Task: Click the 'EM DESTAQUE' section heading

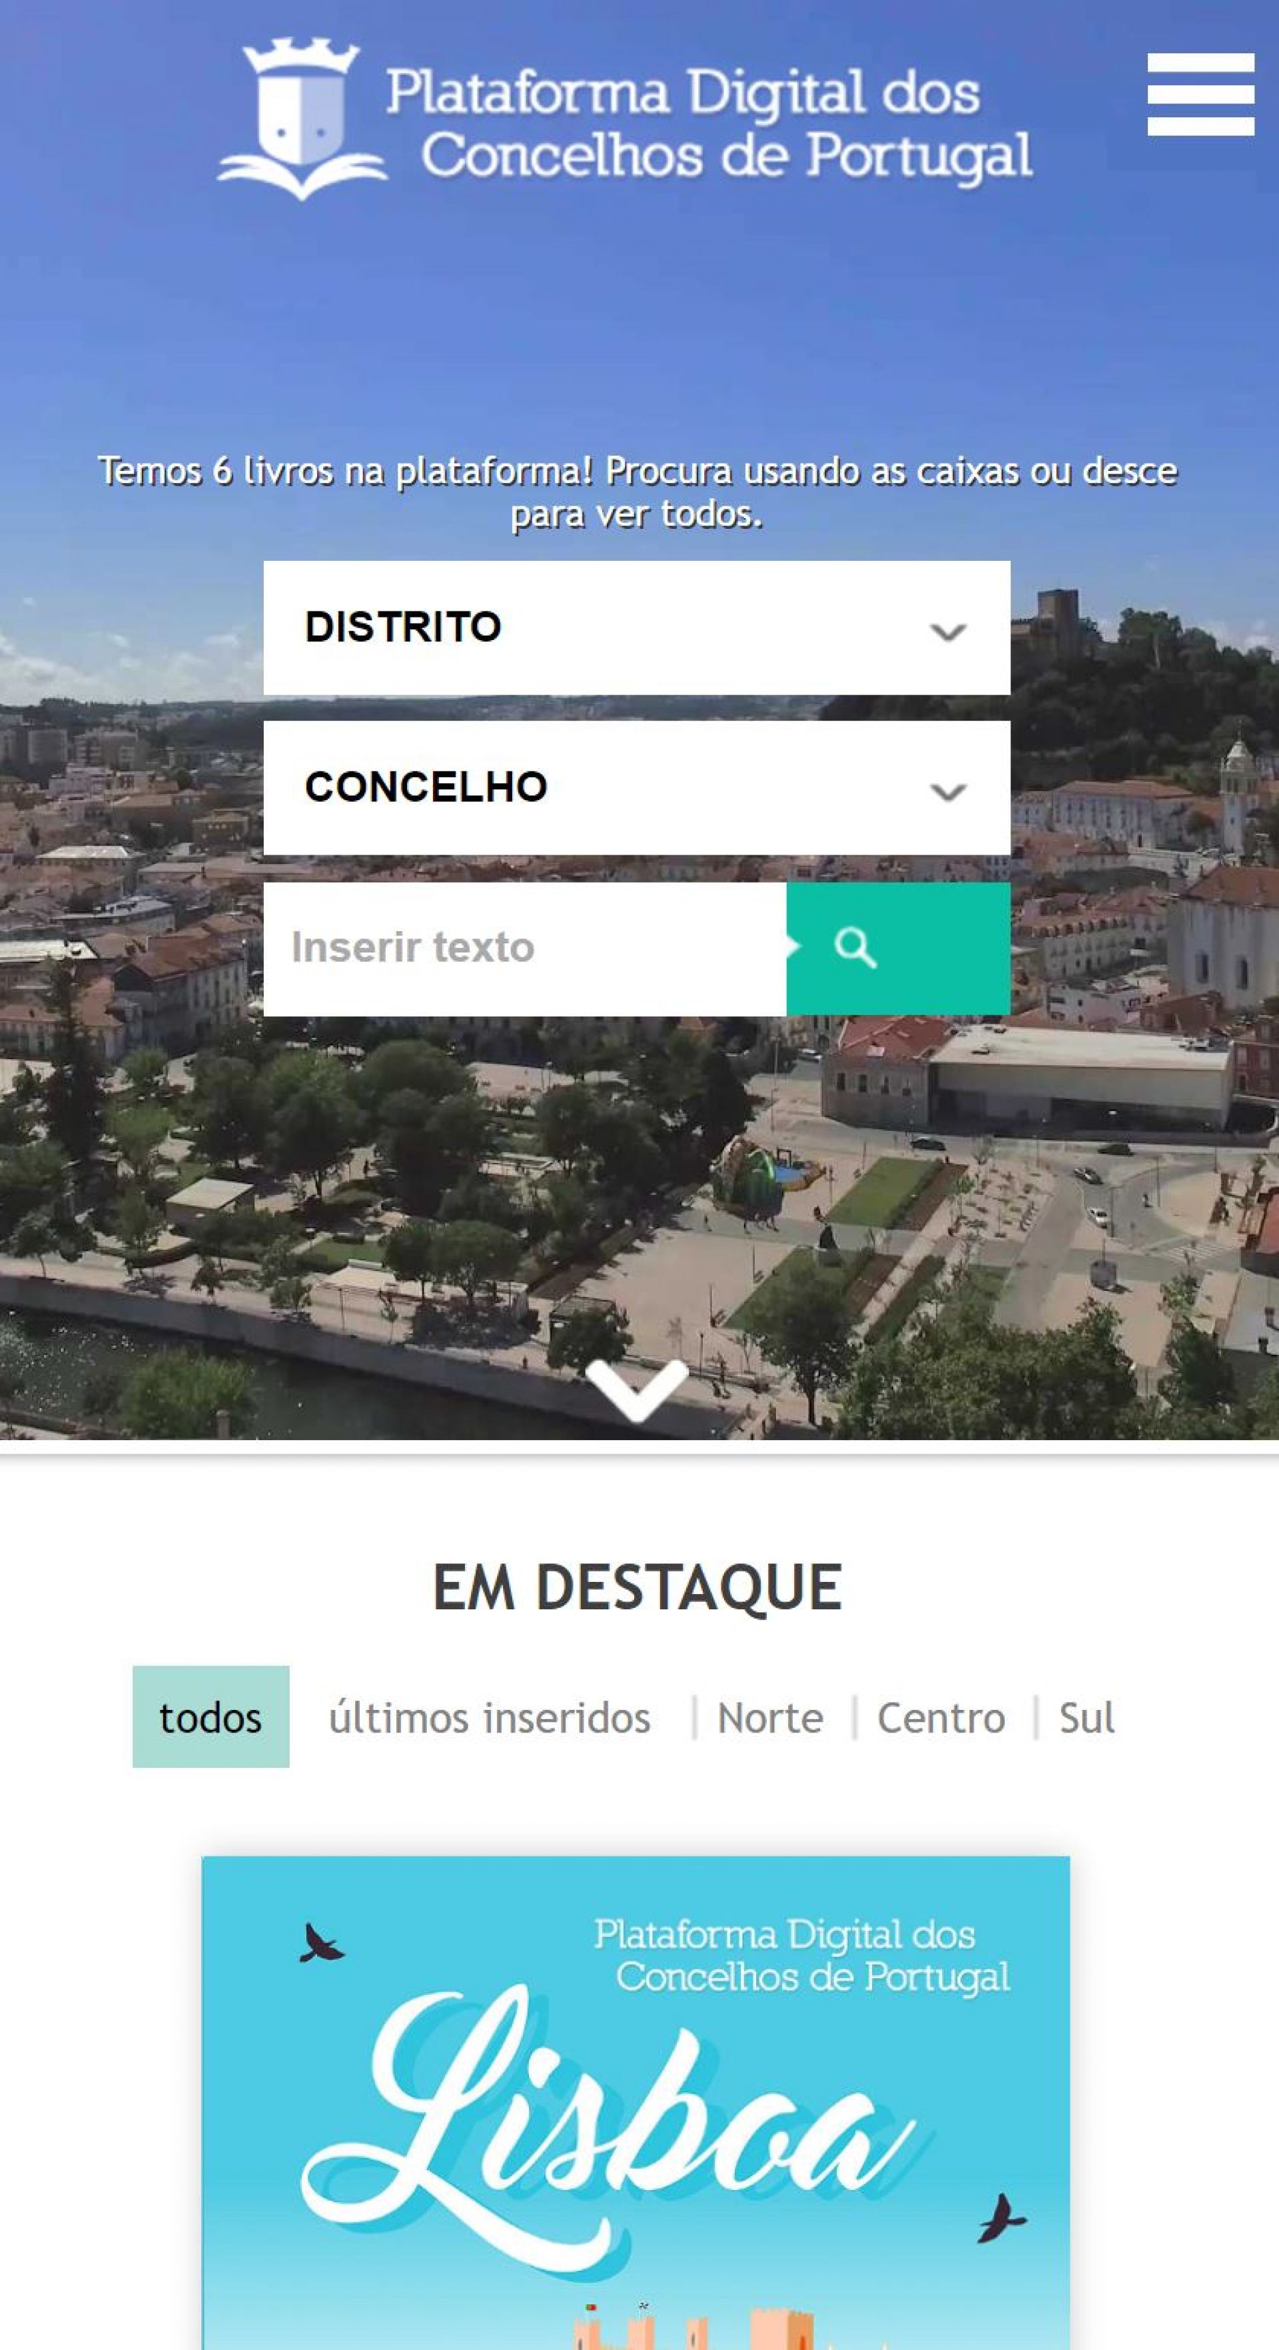Action: pyautogui.click(x=637, y=1587)
